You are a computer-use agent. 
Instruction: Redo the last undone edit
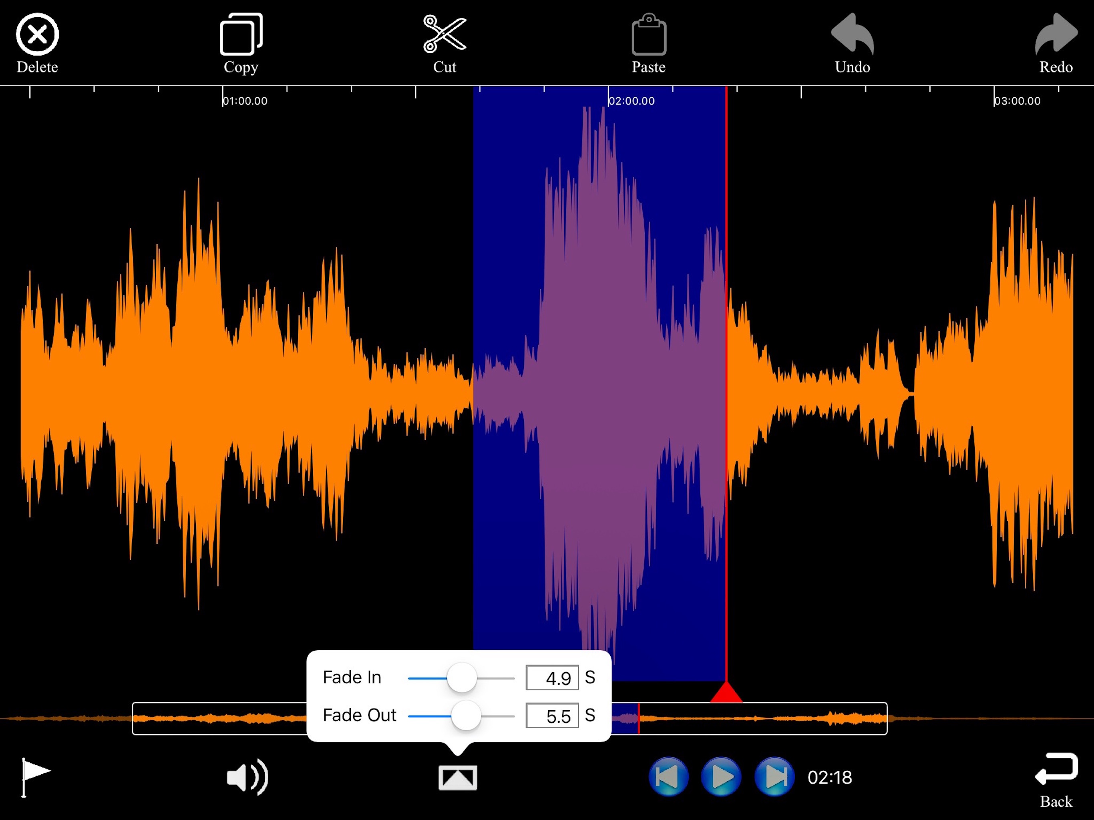pyautogui.click(x=1056, y=33)
